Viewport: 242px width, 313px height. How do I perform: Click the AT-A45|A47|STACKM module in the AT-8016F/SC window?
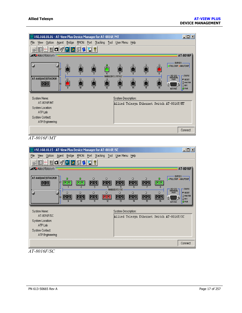pos(45,182)
